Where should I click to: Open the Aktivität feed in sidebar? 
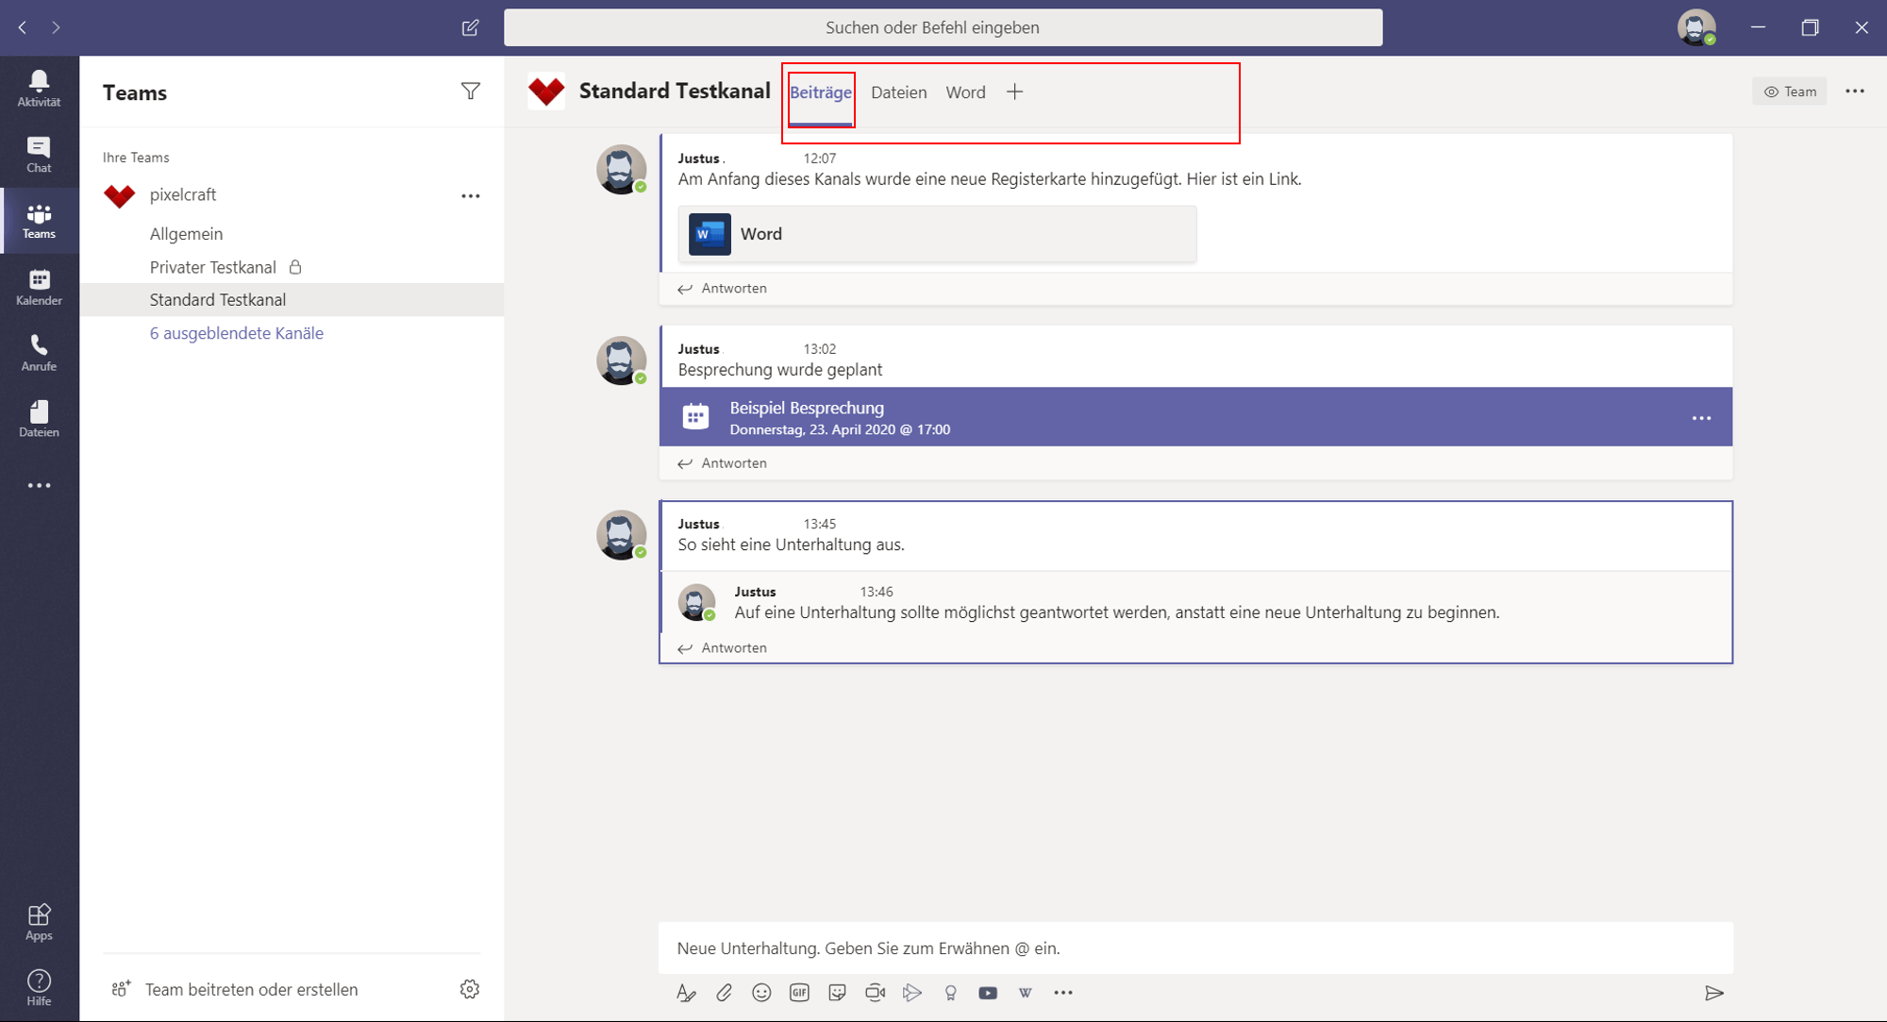(39, 89)
